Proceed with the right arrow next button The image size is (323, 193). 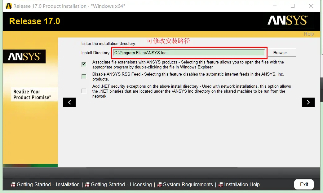coord(308,102)
